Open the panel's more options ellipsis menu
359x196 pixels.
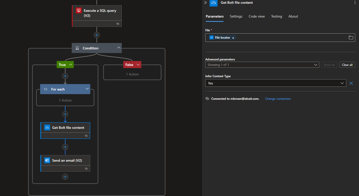tap(355, 3)
